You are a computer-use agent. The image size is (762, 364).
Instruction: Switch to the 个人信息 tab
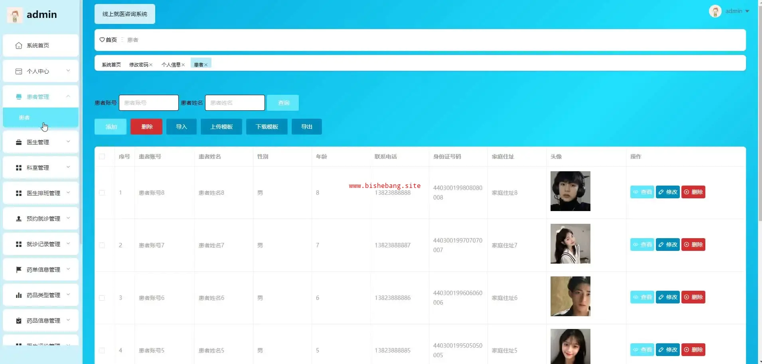171,65
